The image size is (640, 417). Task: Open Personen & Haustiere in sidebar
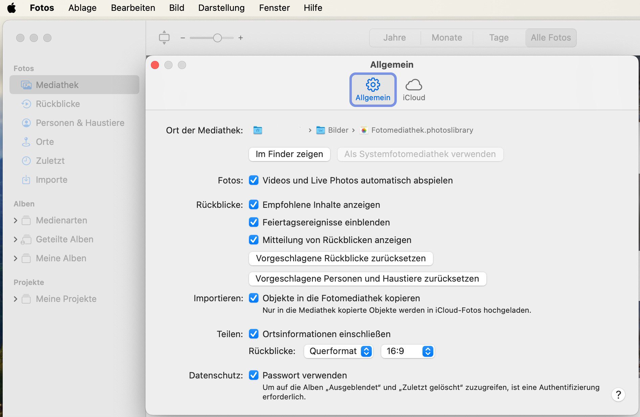(80, 123)
